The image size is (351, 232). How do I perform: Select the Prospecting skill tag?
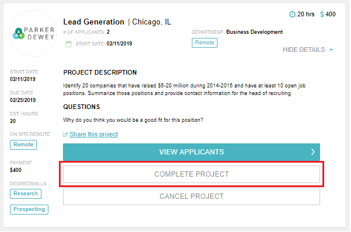pos(29,209)
